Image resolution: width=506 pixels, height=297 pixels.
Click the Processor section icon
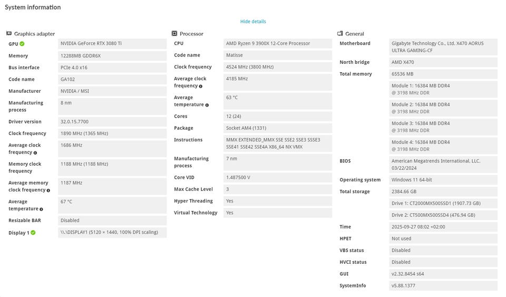pos(174,34)
